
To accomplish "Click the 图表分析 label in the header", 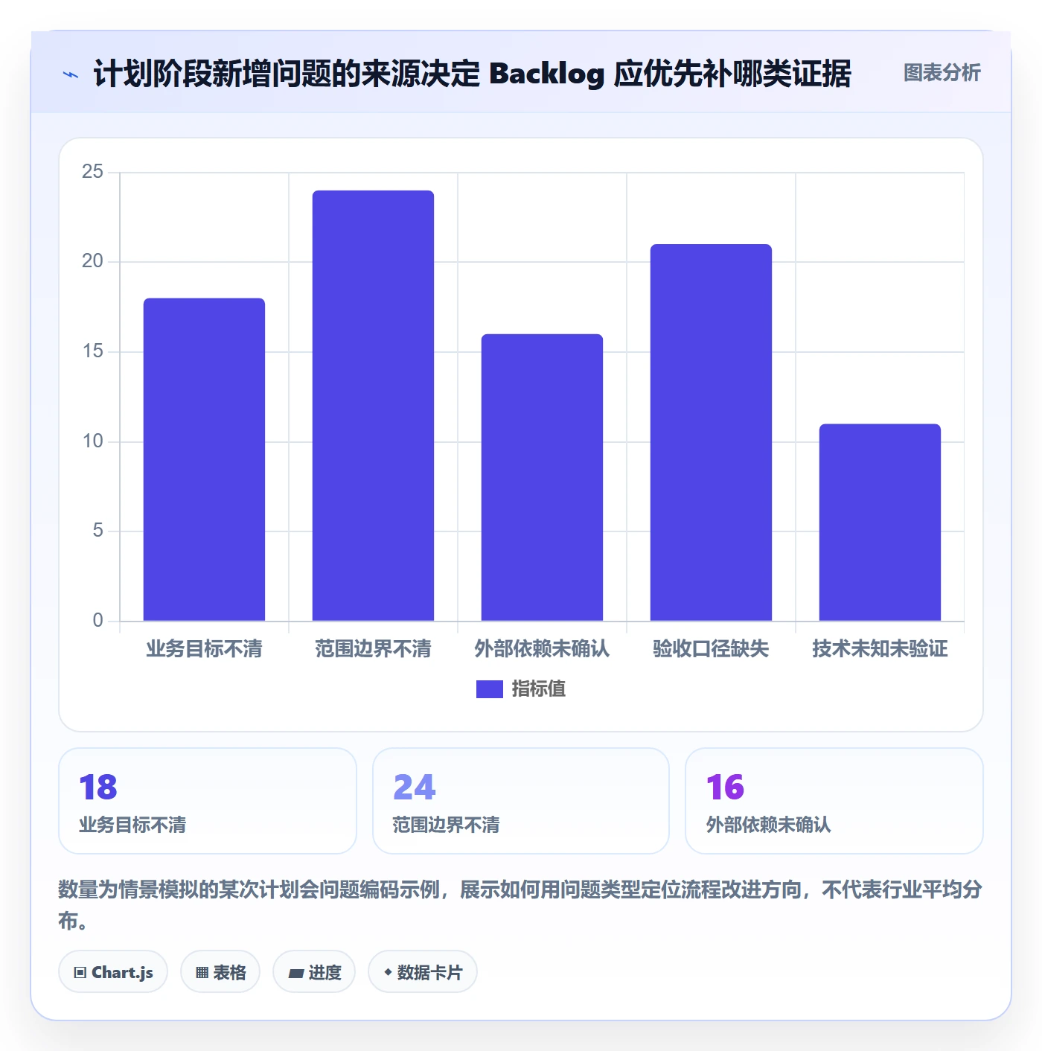I will (x=942, y=73).
